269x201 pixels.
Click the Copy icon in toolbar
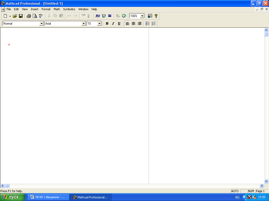[55, 16]
